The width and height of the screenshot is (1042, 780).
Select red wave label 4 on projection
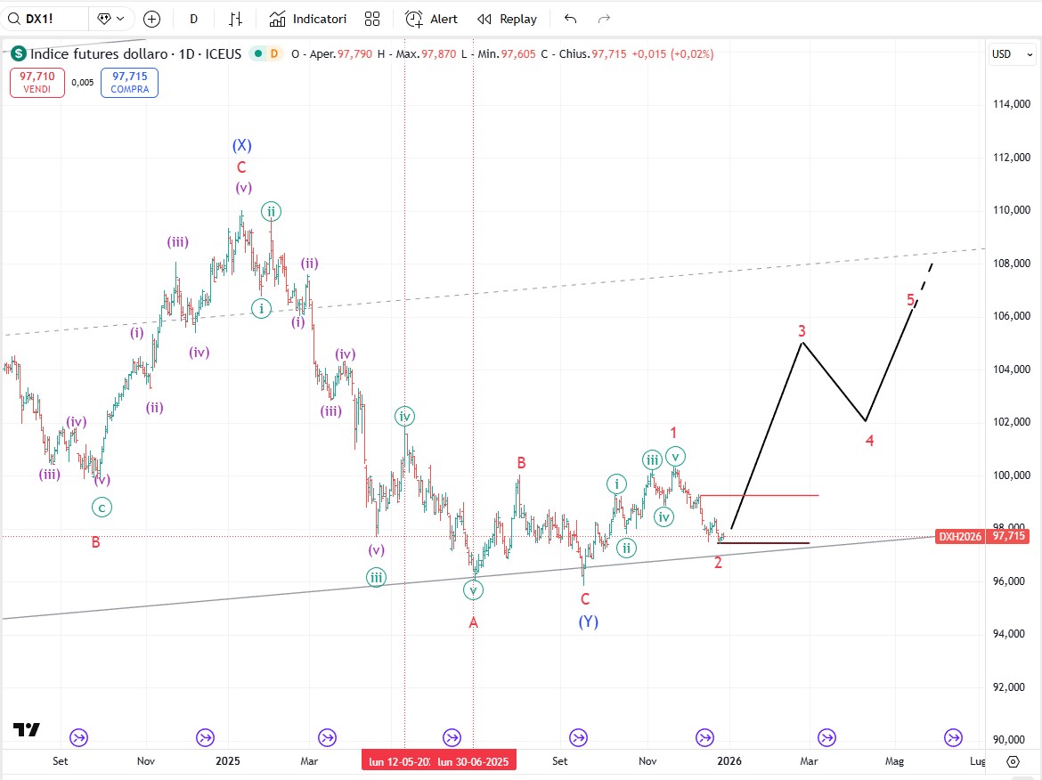(x=870, y=441)
